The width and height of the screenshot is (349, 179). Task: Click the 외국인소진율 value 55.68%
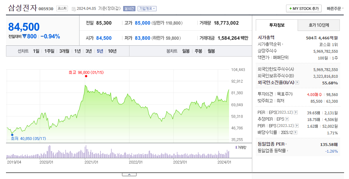(330, 83)
